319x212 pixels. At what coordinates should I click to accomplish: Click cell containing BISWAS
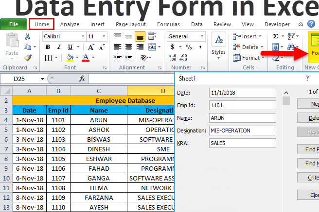click(99, 140)
